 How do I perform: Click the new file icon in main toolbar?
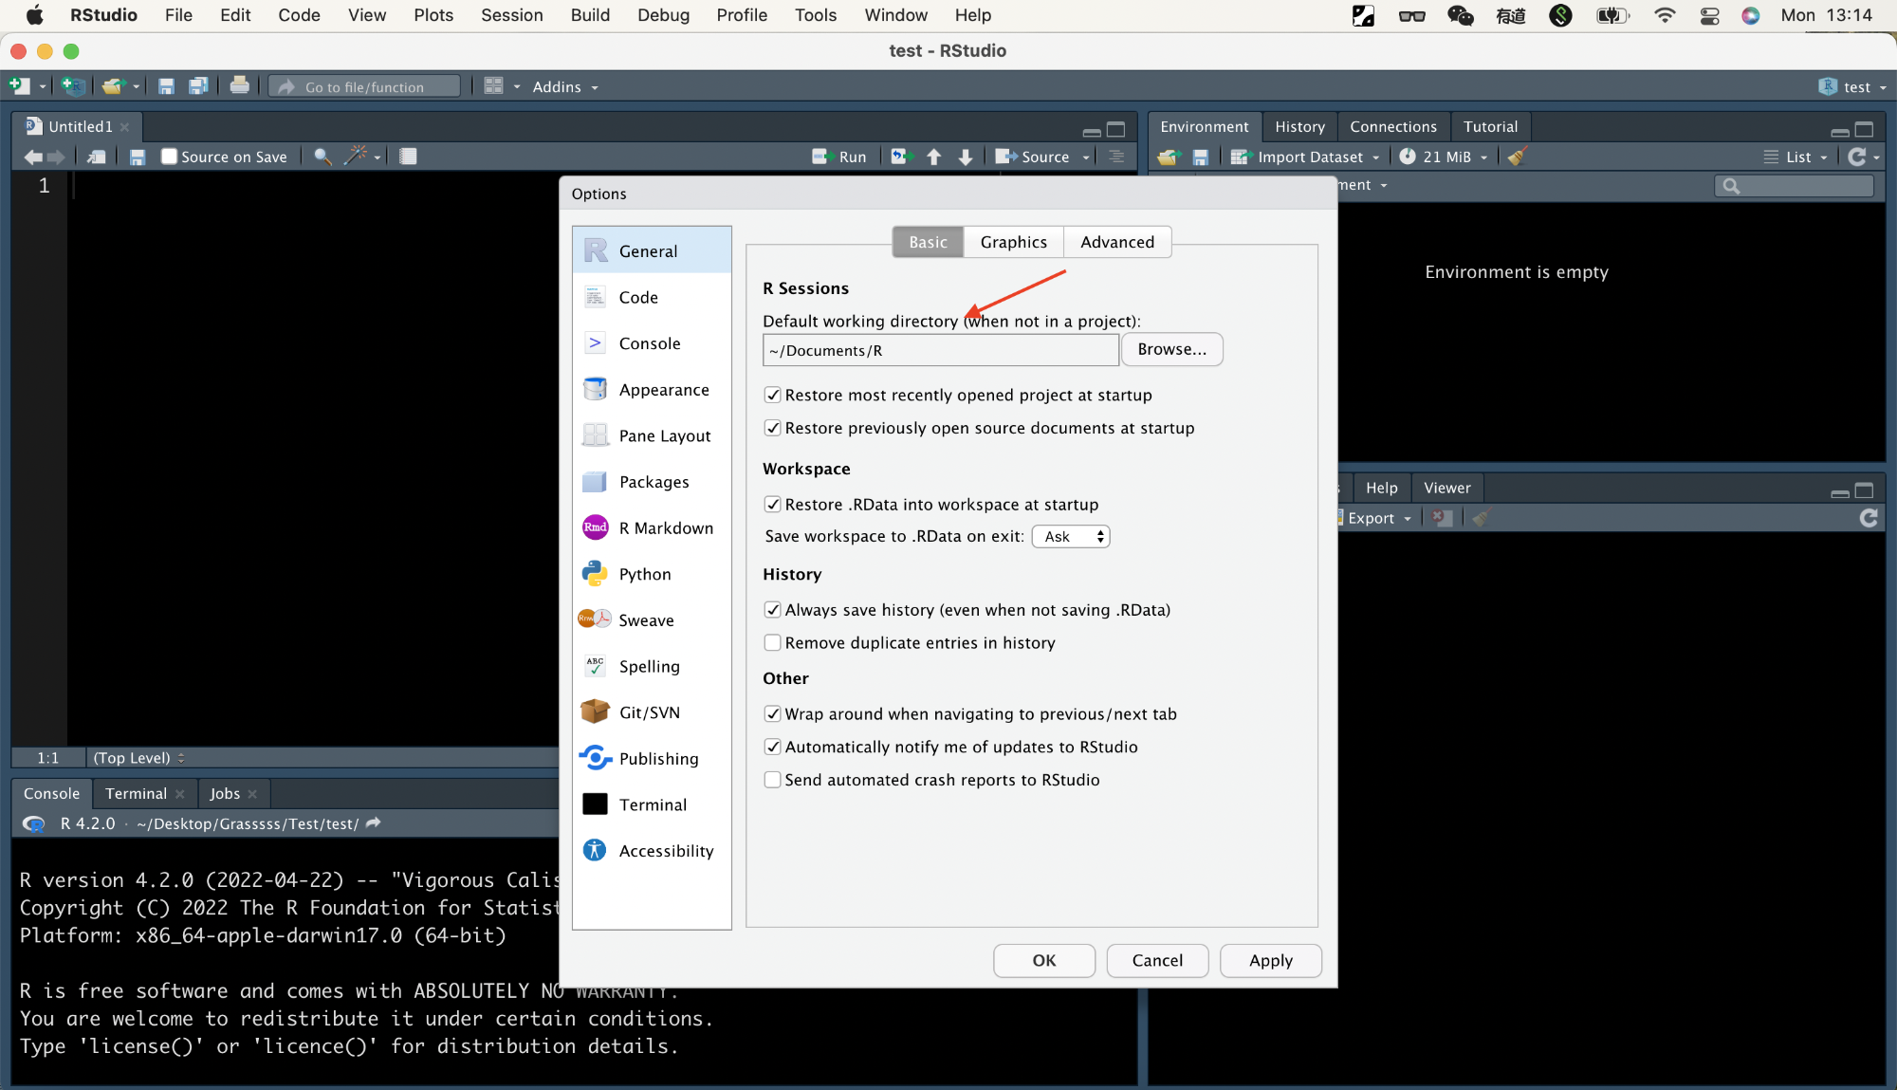pos(19,86)
